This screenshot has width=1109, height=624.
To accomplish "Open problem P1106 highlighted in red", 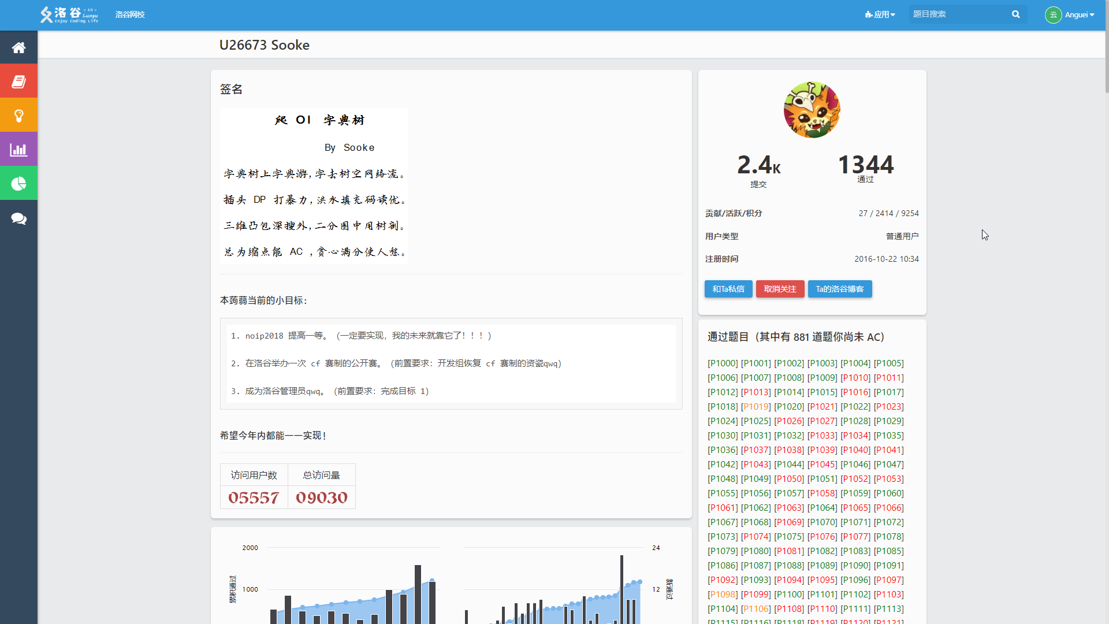I will (x=756, y=608).
